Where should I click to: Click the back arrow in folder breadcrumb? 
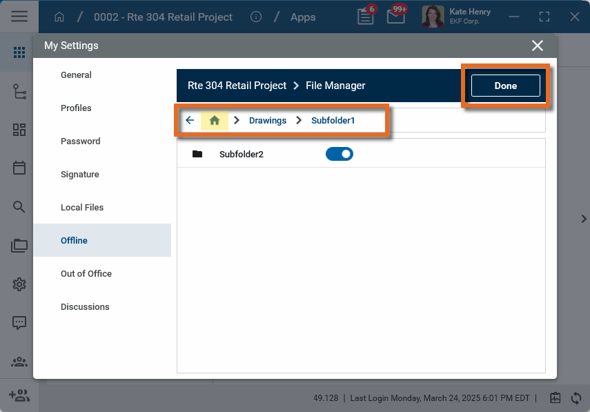pyautogui.click(x=190, y=120)
